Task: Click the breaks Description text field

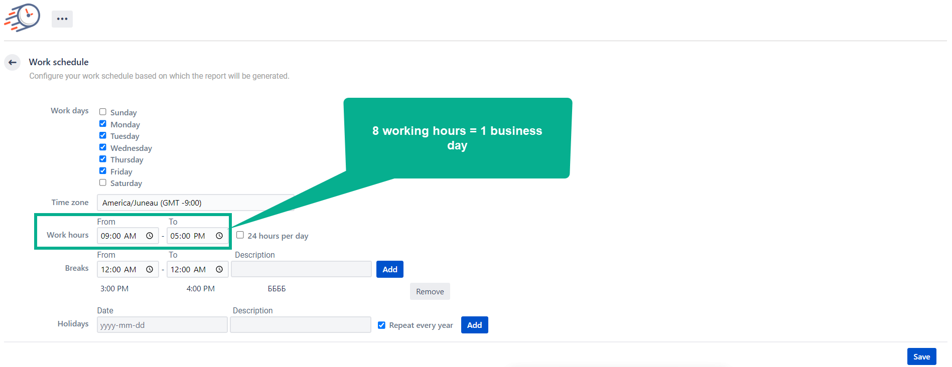Action: (x=301, y=269)
